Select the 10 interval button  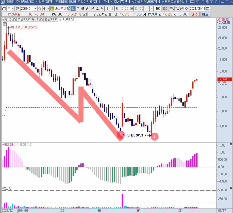point(122,8)
